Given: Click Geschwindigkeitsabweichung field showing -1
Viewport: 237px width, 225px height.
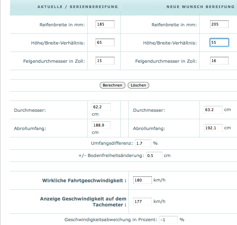Looking at the screenshot, I should tap(168, 220).
